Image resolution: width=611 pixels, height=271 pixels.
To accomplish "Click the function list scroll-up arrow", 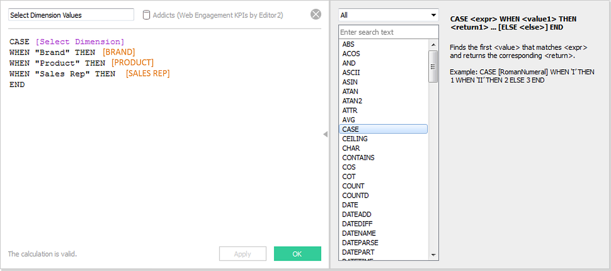I will (x=433, y=44).
